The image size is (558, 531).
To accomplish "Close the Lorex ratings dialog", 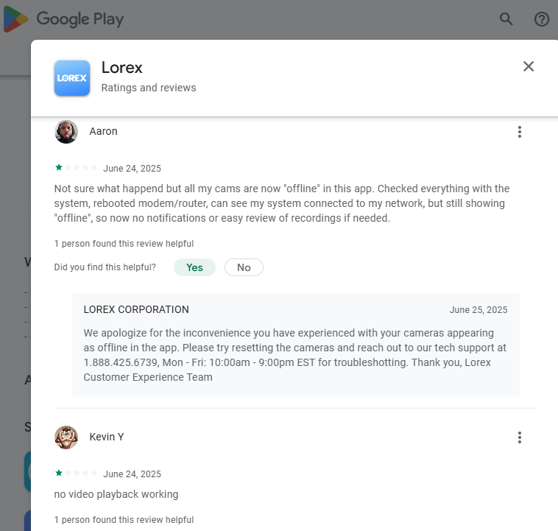I will point(529,66).
